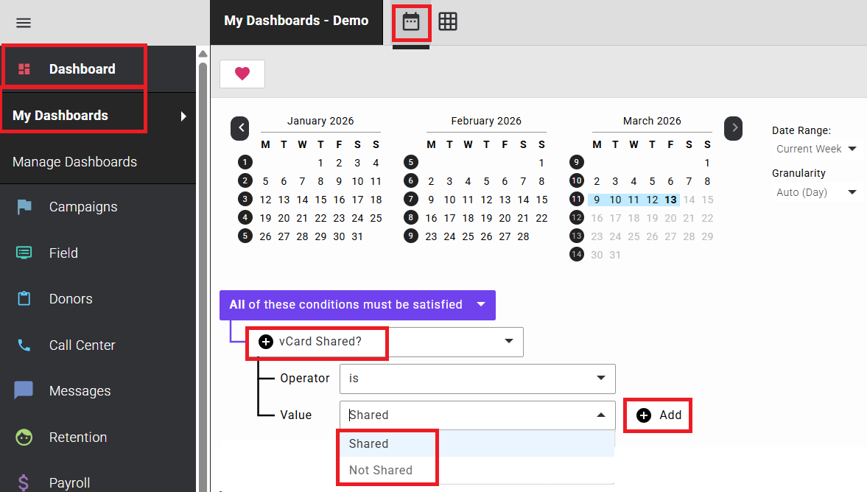Open the Payroll dollar icon
This screenshot has width=867, height=492.
[x=24, y=481]
